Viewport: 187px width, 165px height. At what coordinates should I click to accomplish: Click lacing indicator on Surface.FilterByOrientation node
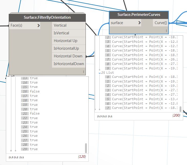pos(83,72)
